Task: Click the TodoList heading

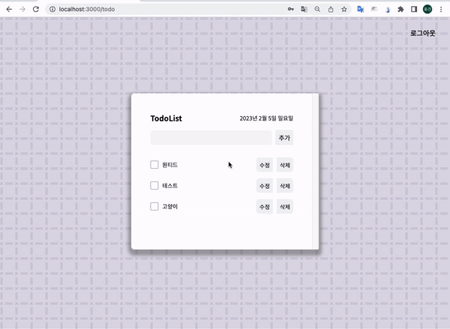Action: [166, 118]
